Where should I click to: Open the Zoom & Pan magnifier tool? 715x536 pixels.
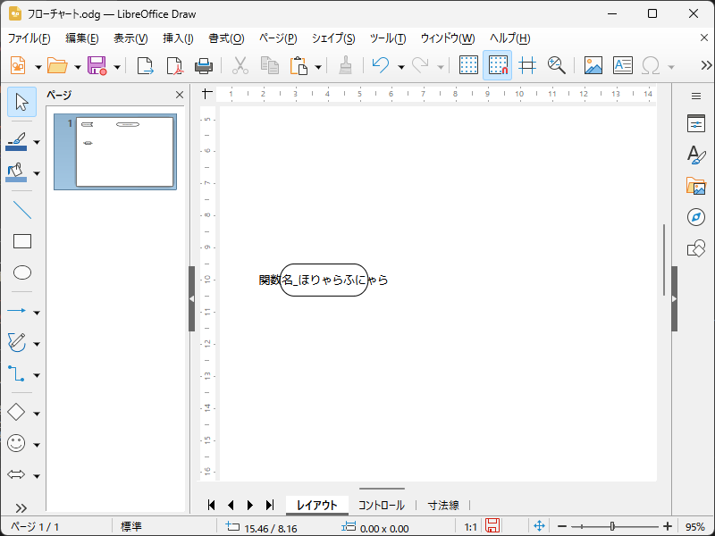[x=557, y=66]
